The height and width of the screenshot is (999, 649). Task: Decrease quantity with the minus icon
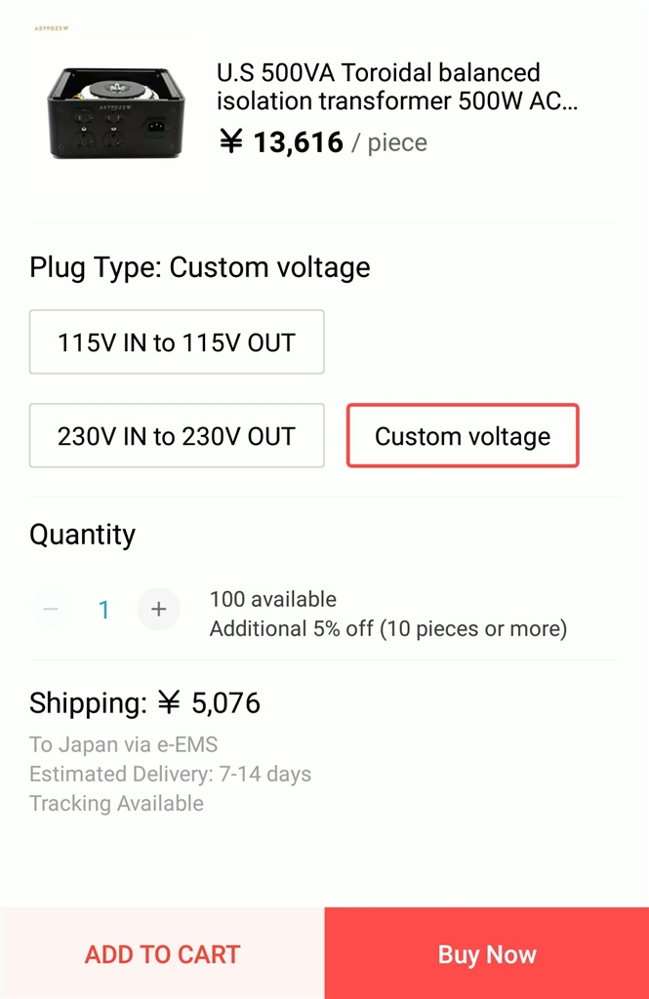click(x=51, y=610)
